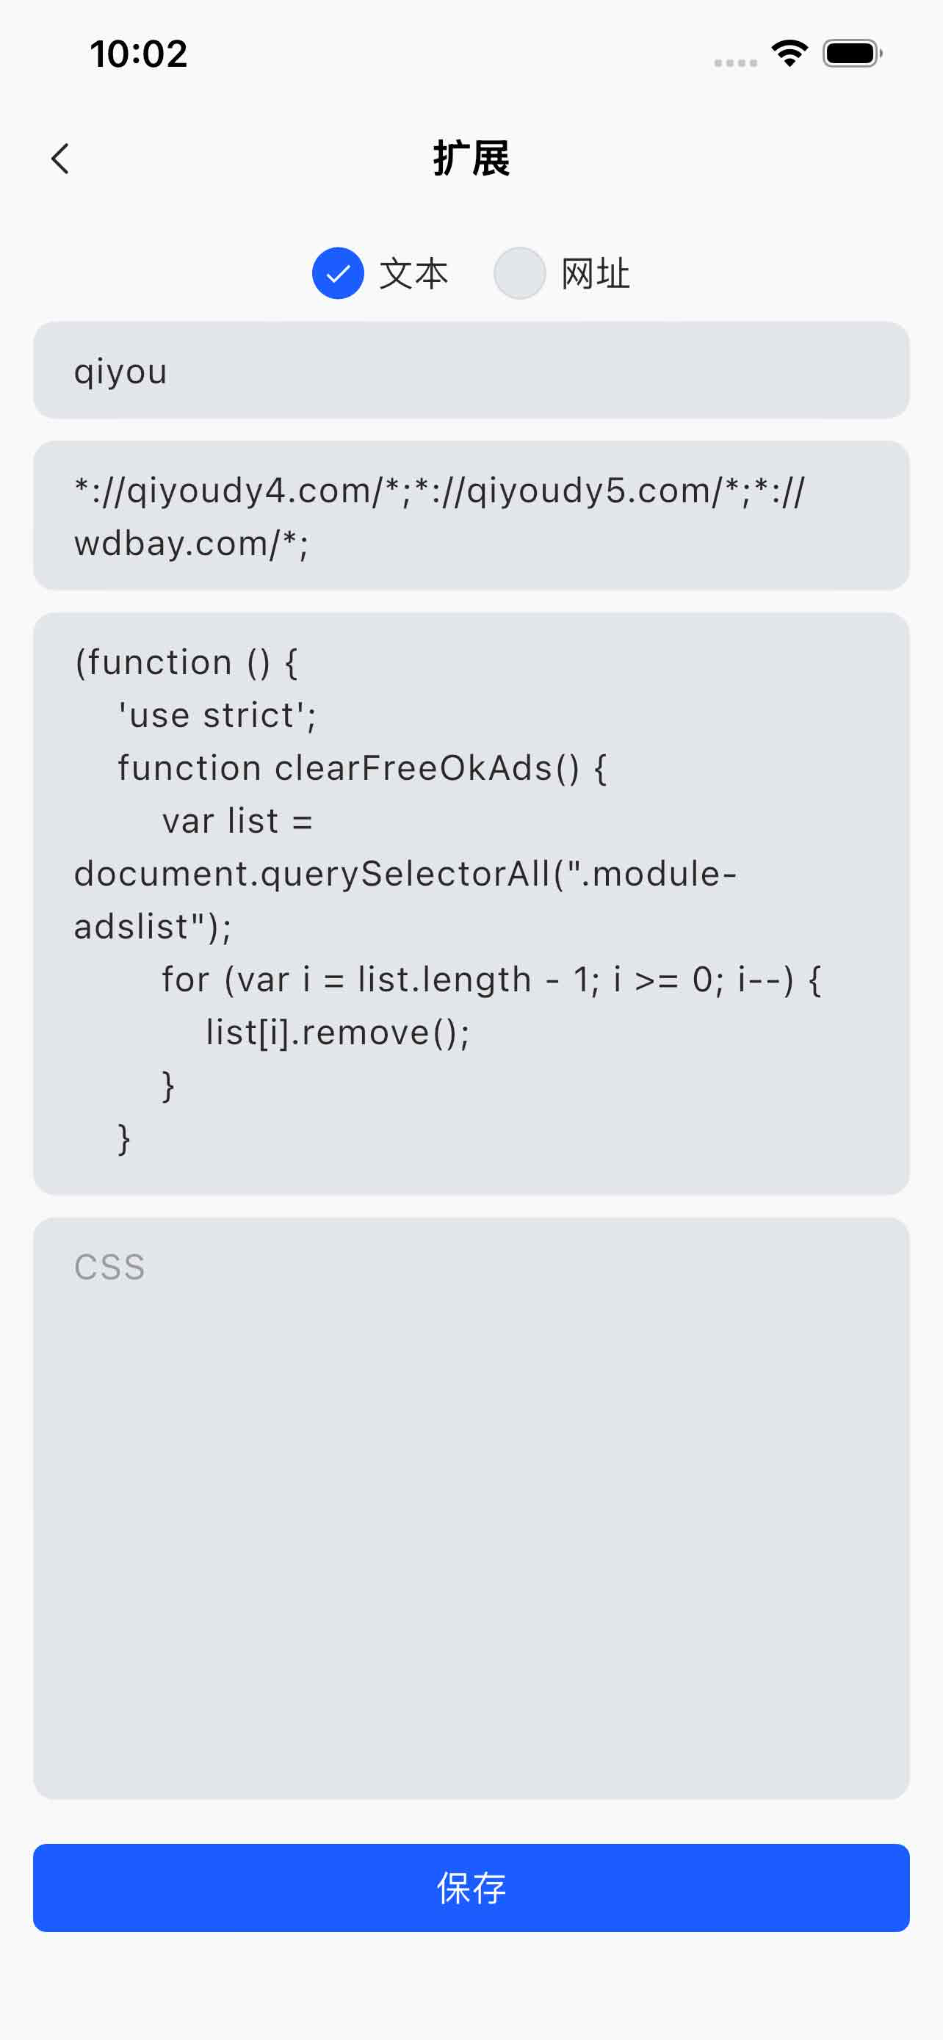Tap the cellular signal dots indicator
The width and height of the screenshot is (943, 2040).
coord(736,62)
